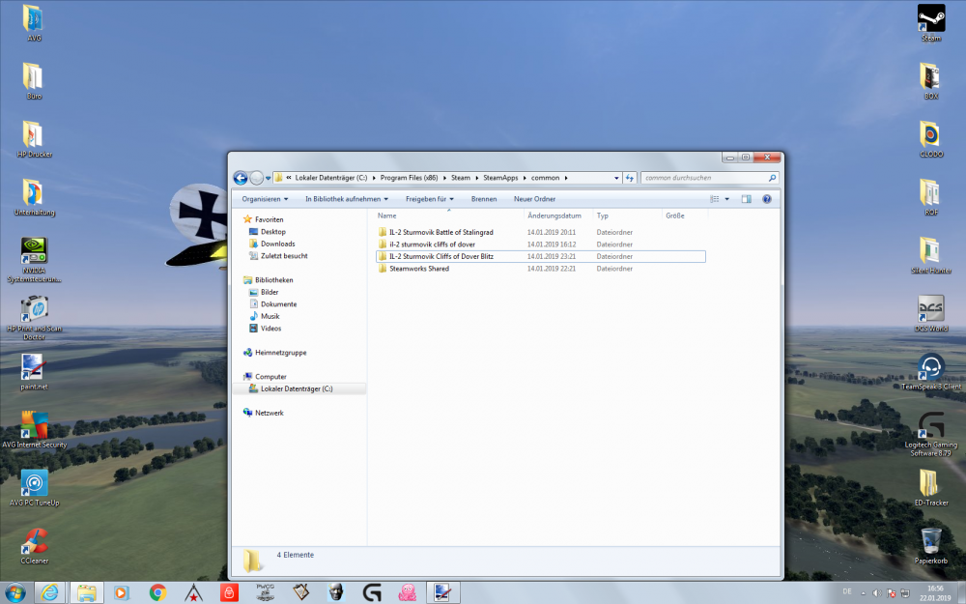Select AVG PC TuneUp shortcut
This screenshot has height=604, width=966.
[34, 488]
